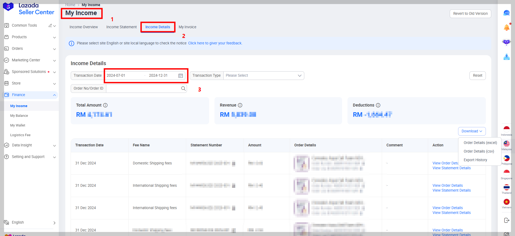Click the end date 2024-12-31 field

pyautogui.click(x=158, y=75)
